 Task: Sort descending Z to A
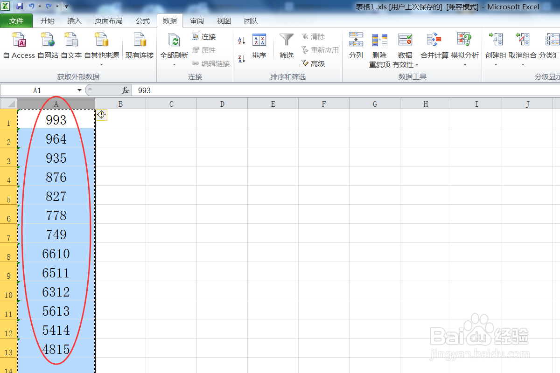[x=242, y=59]
